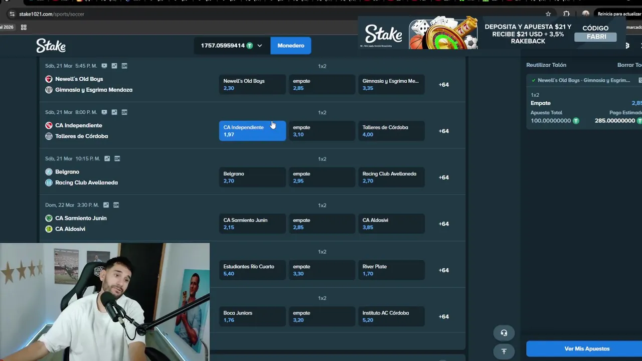Click Tether currency icon beside wallet balance
The height and width of the screenshot is (361, 642).
(x=249, y=46)
